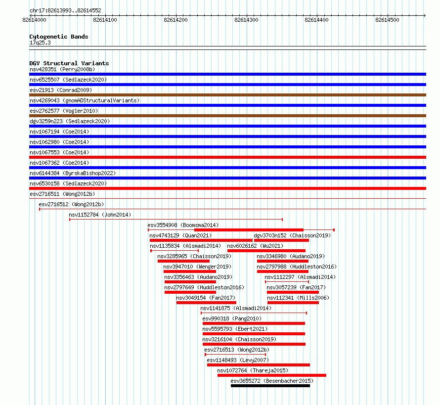The height and width of the screenshot is (405, 440).
Task: Click the nsv428351 (Perry2008b) variant label
Action: 62,69
